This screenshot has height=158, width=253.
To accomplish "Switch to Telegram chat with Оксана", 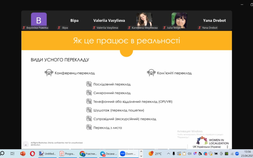I will 108,154.
